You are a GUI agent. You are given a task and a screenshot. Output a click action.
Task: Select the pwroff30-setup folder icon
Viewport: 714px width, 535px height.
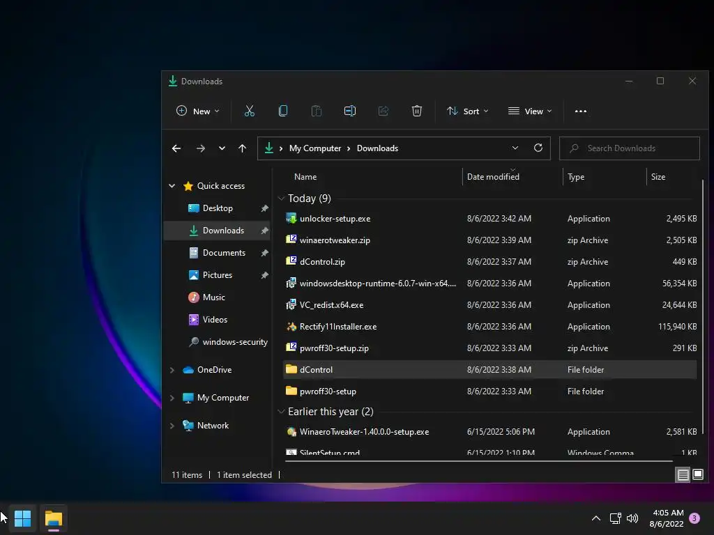(291, 391)
